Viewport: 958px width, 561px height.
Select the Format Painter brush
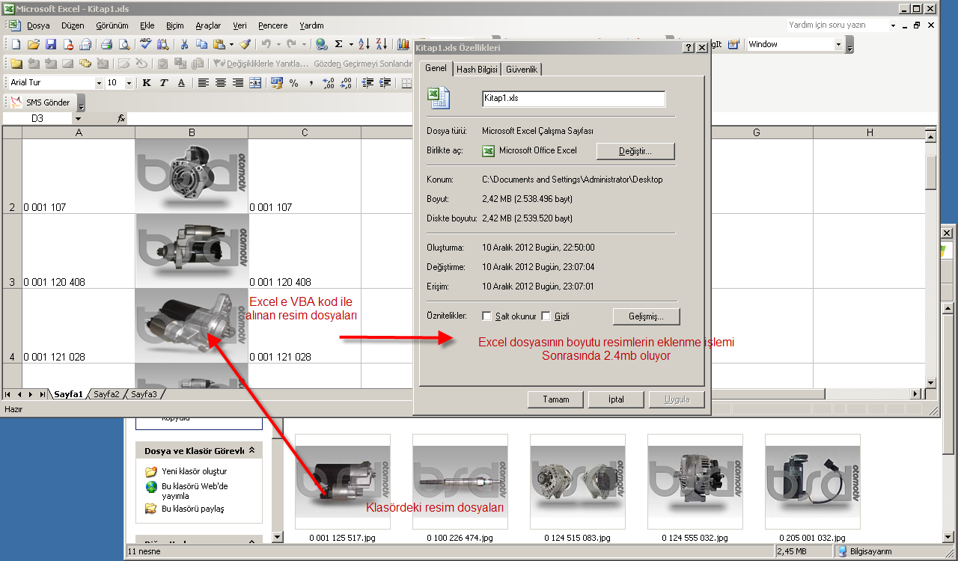[245, 44]
